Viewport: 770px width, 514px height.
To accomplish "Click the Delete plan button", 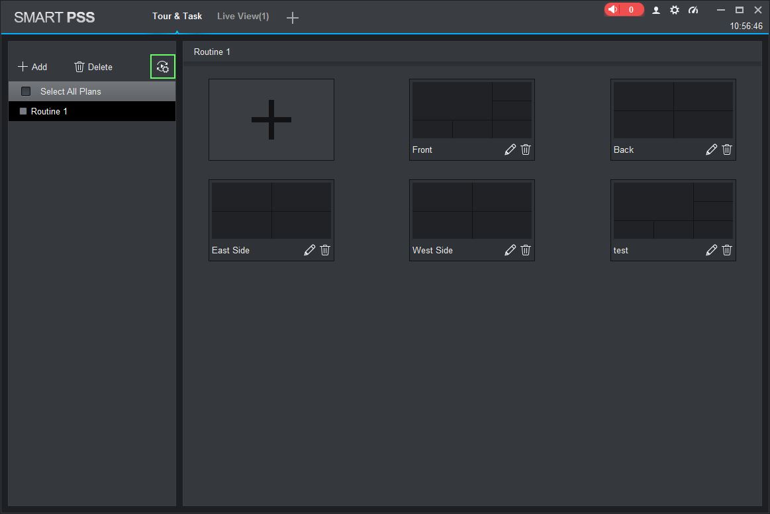I will (93, 67).
